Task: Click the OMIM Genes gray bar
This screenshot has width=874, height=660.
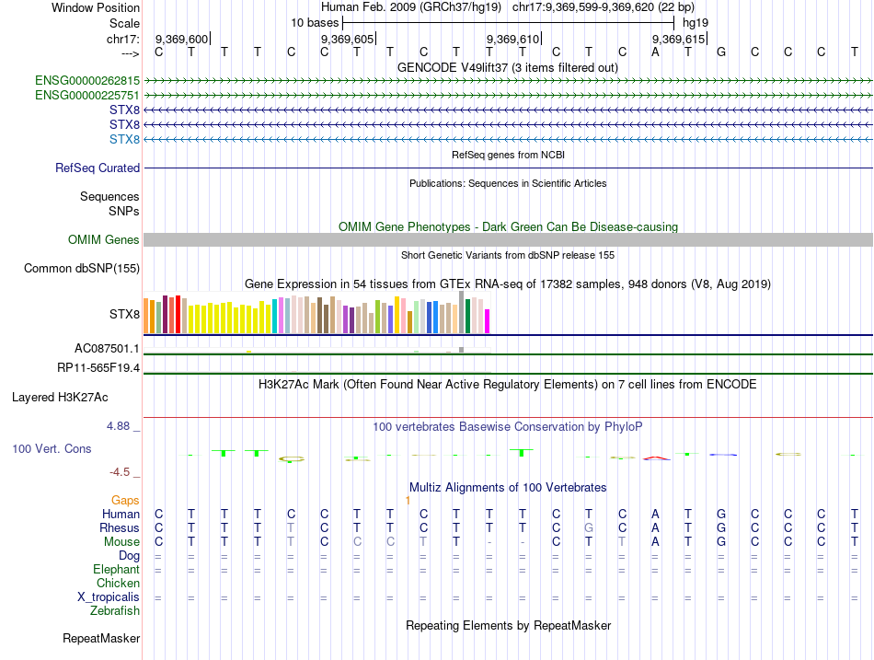Action: click(508, 240)
